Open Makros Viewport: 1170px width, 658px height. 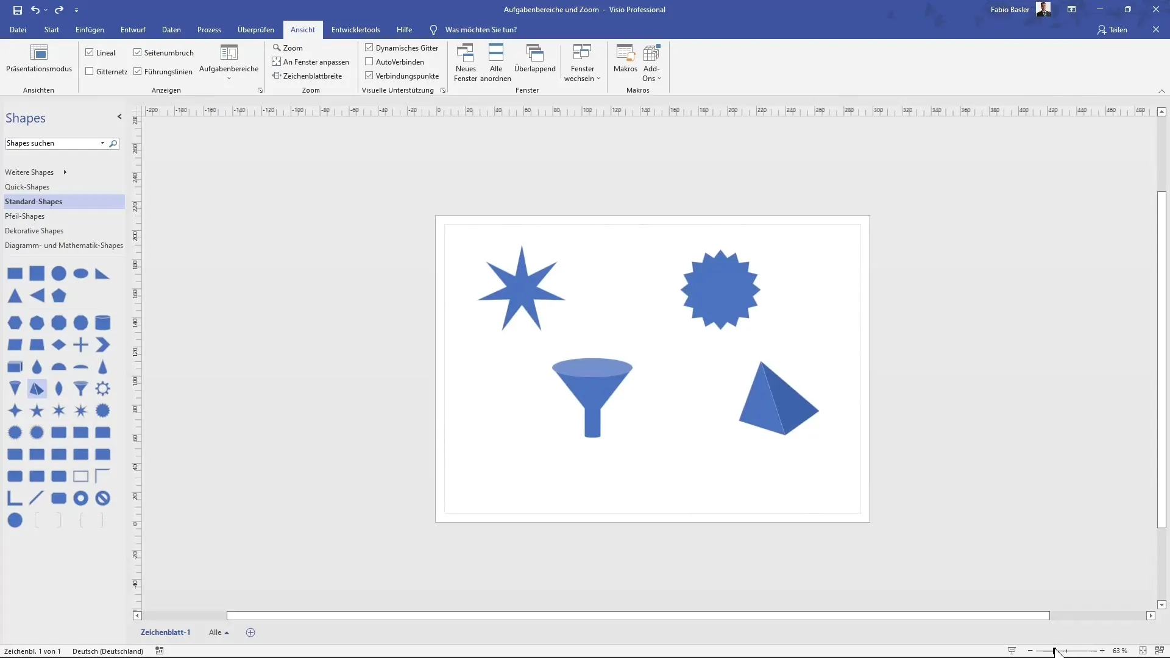[x=625, y=58]
